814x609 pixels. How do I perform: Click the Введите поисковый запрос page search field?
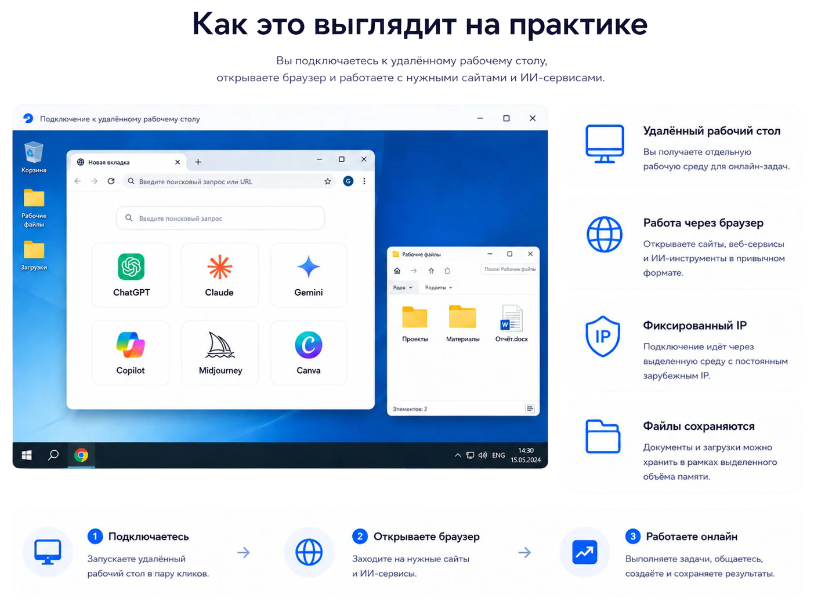pyautogui.click(x=220, y=218)
